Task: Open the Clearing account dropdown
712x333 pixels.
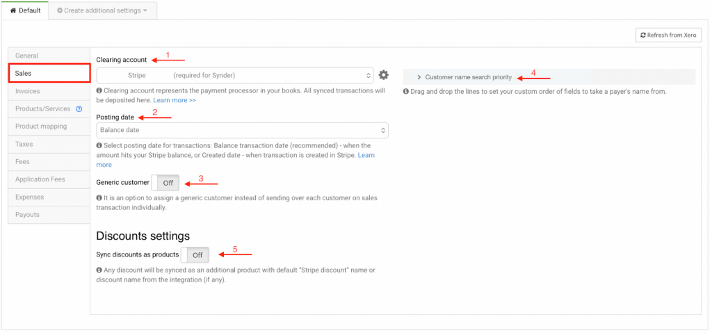Action: (235, 75)
